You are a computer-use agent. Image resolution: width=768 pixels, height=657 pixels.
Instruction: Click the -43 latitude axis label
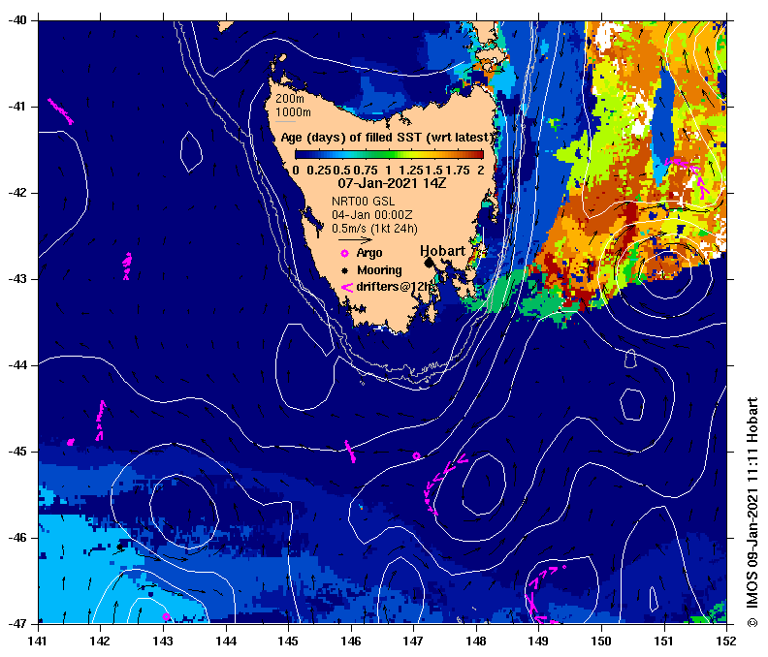(x=16, y=279)
